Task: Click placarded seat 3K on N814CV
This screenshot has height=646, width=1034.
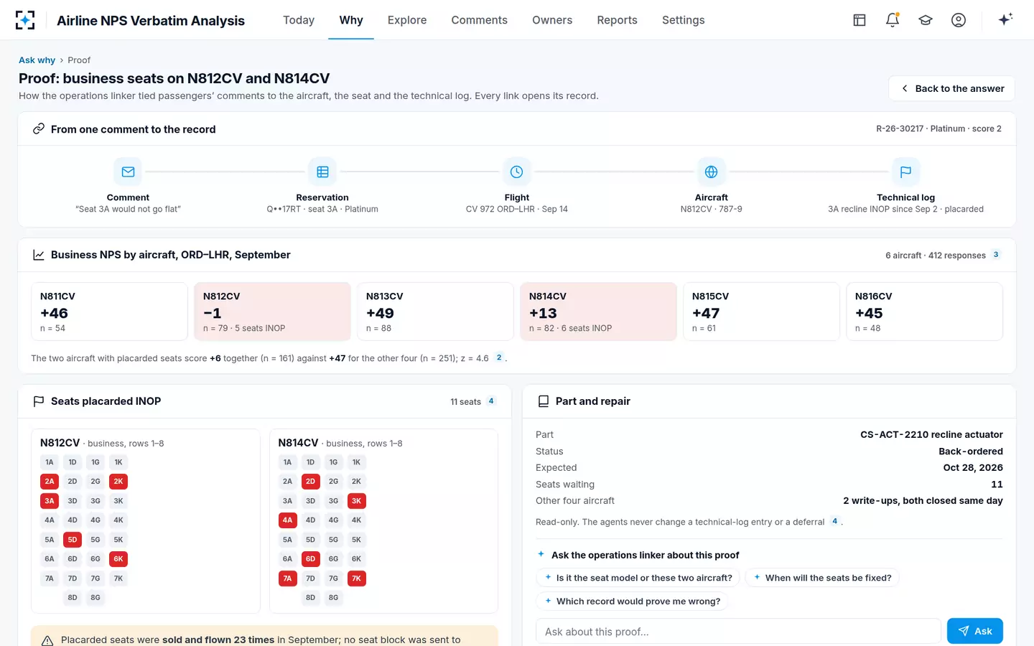Action: click(x=356, y=501)
